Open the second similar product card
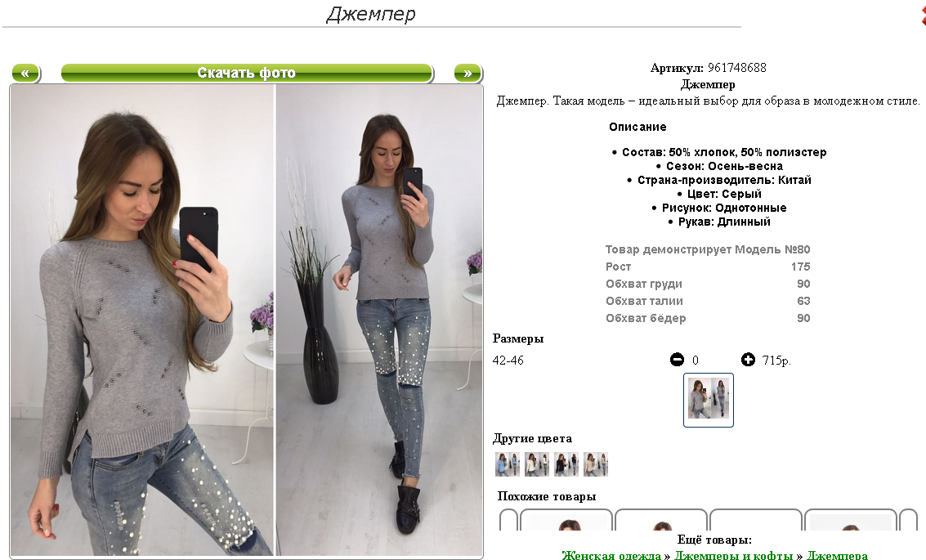Viewport: 926px width, 560px height. 661,520
